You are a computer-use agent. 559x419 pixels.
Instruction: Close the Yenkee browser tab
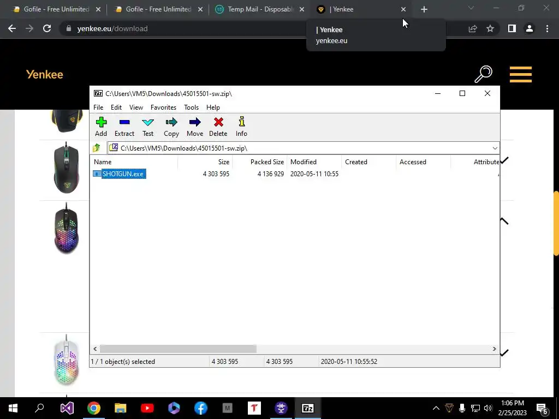403,10
